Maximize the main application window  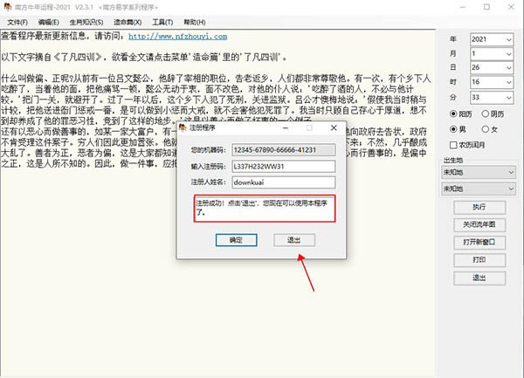(487, 7)
